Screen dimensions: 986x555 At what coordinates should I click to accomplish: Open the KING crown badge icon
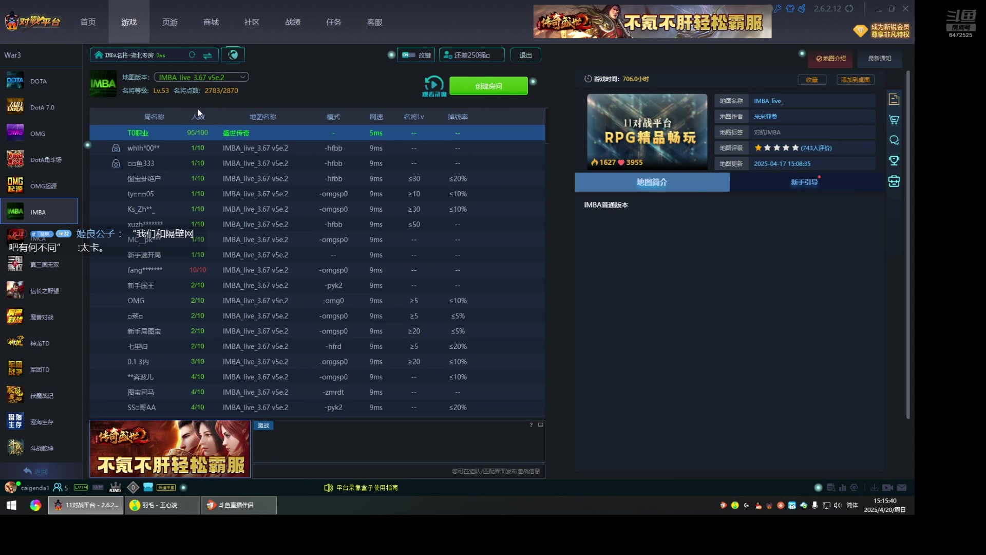[116, 487]
